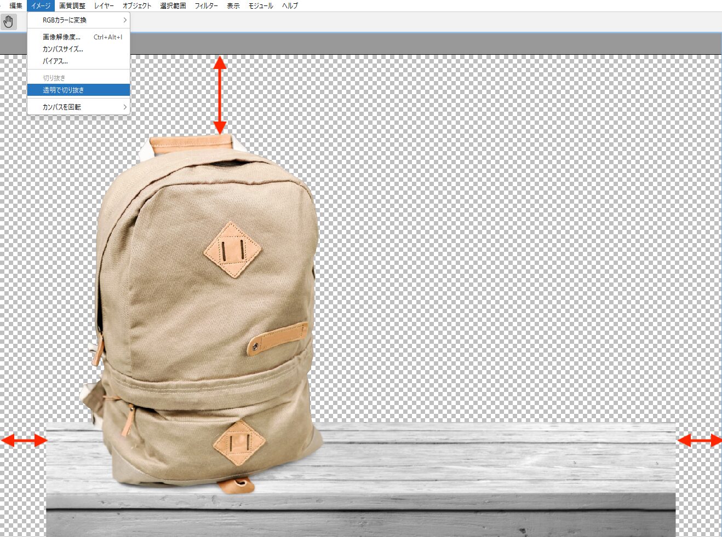Open the 画質調整 menu

click(x=72, y=5)
